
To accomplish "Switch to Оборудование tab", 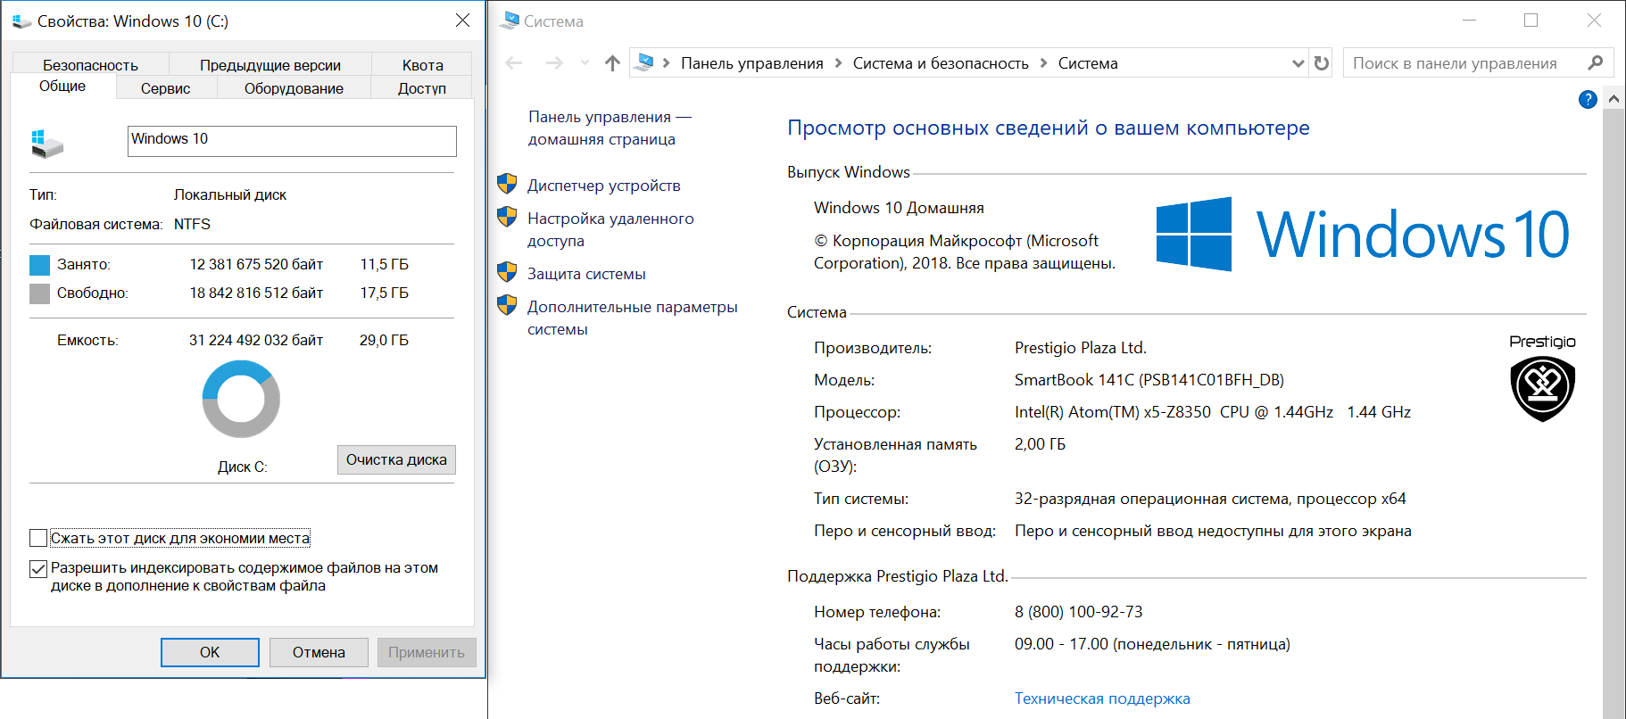I will click(x=294, y=88).
